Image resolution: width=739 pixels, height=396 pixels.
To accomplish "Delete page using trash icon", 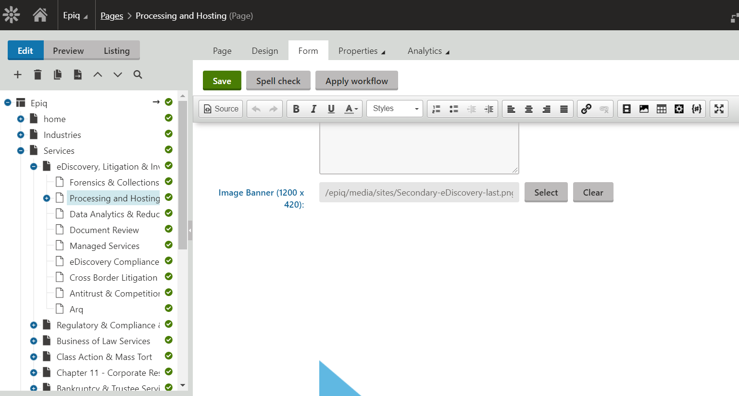I will [38, 74].
